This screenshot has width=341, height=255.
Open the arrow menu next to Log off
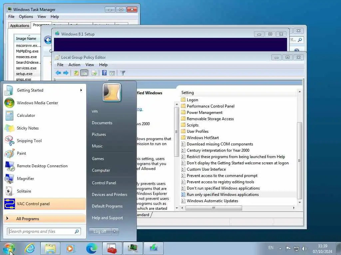(x=115, y=231)
